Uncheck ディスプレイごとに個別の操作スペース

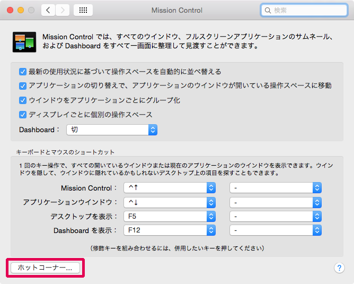23,115
